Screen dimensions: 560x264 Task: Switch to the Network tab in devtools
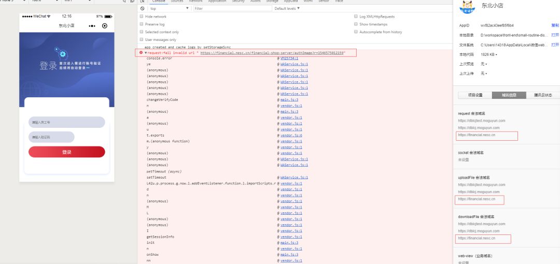click(195, 1)
